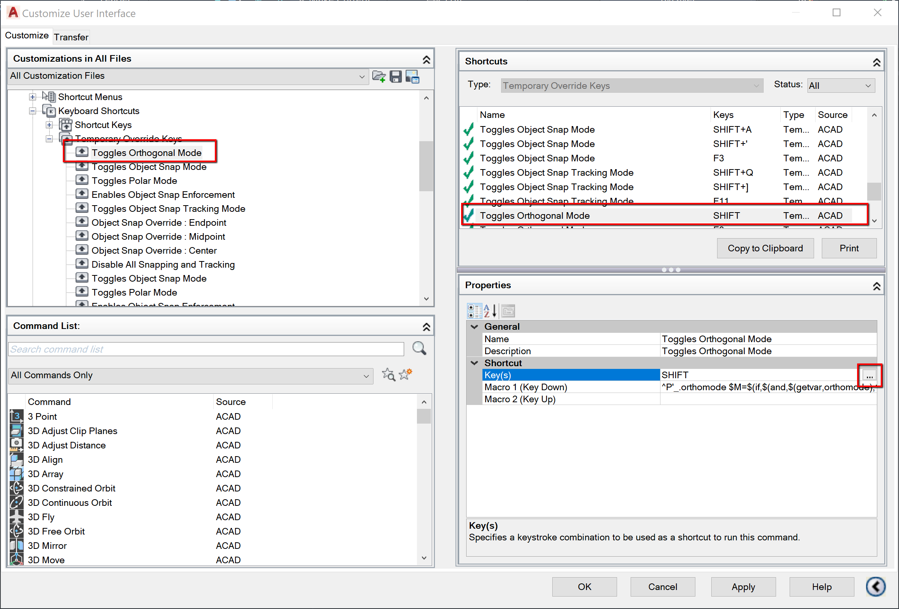Click the find command star-magnifier icon
The image size is (899, 609).
(388, 375)
